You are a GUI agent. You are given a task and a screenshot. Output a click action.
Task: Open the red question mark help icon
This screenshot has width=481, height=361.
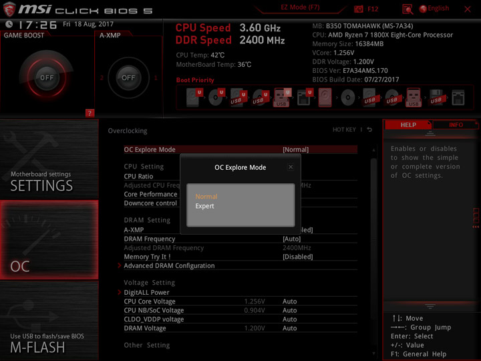click(90, 113)
